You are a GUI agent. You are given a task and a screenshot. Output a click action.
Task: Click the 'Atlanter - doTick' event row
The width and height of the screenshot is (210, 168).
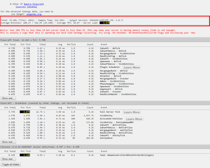[x=105, y=76]
